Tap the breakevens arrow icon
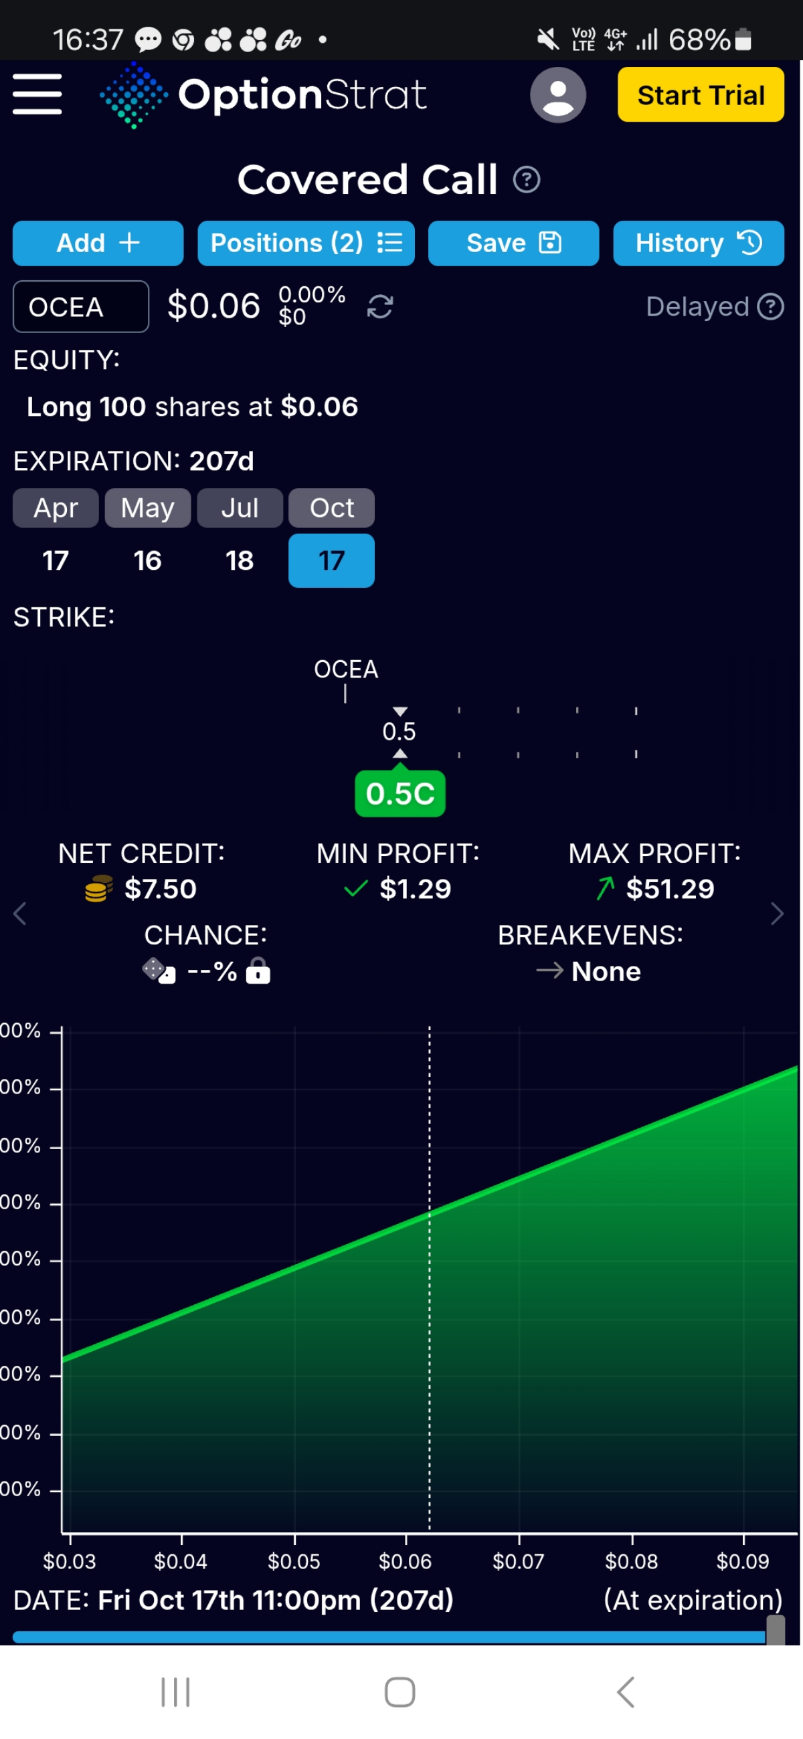The height and width of the screenshot is (1739, 803). pyautogui.click(x=550, y=970)
